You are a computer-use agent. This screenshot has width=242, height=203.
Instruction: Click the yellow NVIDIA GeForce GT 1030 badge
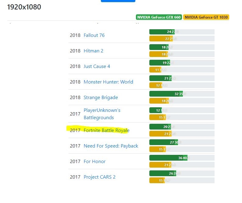[x=206, y=17]
